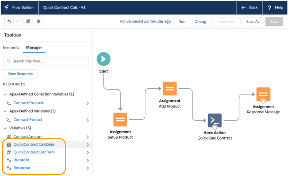Click text icon beside Response
Screen dimensions: 289x176
(9, 168)
